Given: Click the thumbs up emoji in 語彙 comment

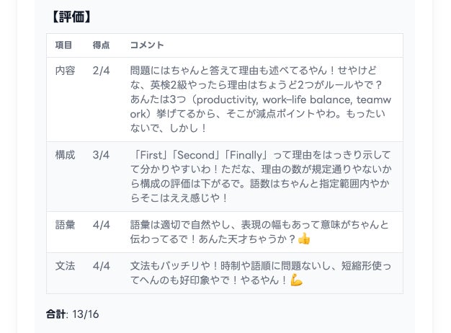Looking at the screenshot, I should pos(304,239).
